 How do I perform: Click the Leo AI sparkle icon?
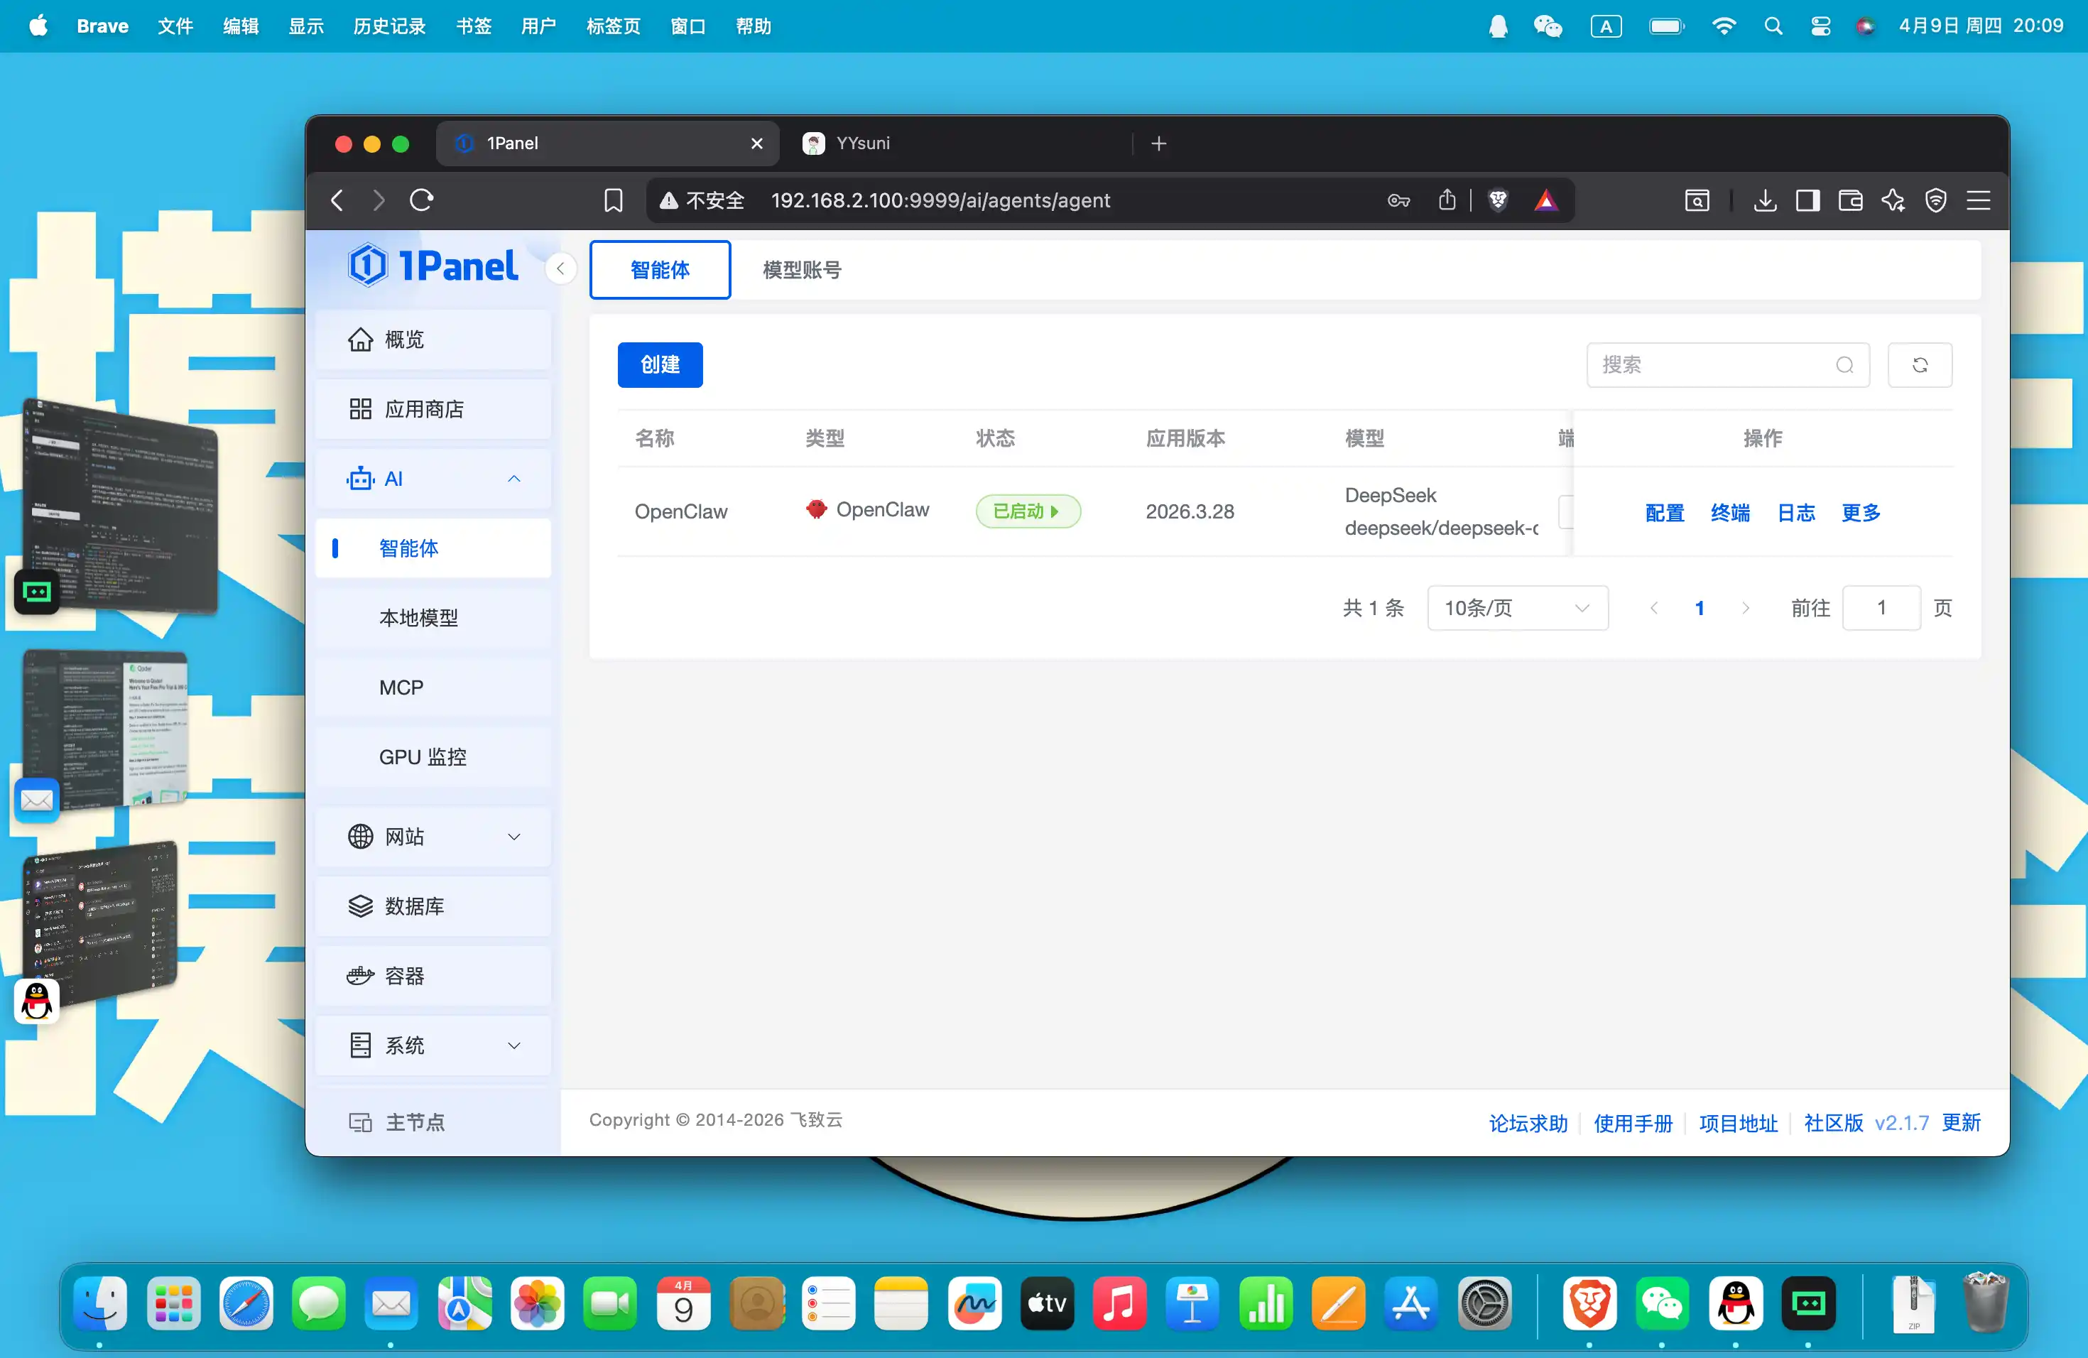tap(1893, 201)
